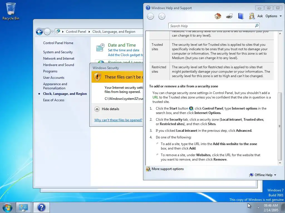
Task: Open Browse Help book icon
Action: pyautogui.click(x=241, y=16)
